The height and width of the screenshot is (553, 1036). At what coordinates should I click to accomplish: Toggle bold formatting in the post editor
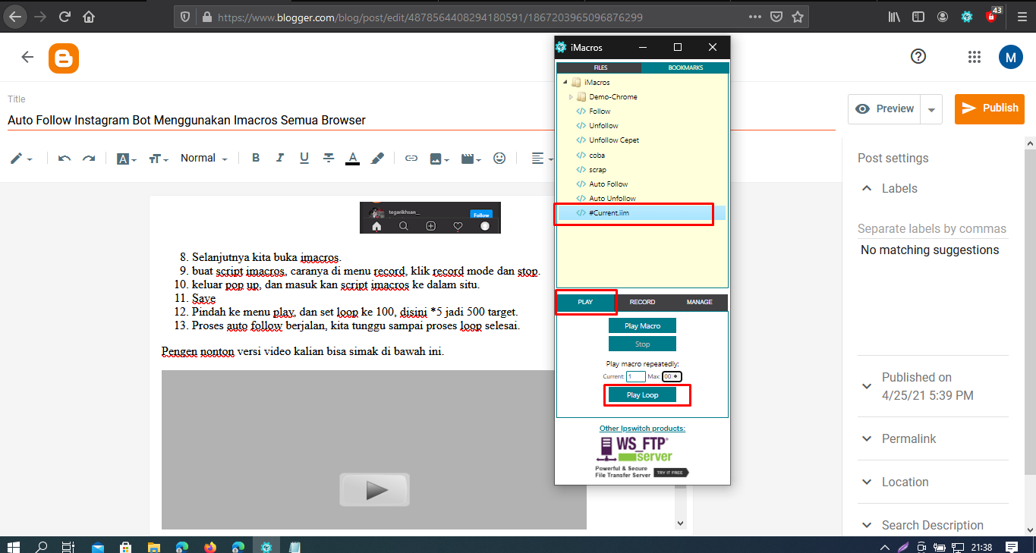coord(256,158)
